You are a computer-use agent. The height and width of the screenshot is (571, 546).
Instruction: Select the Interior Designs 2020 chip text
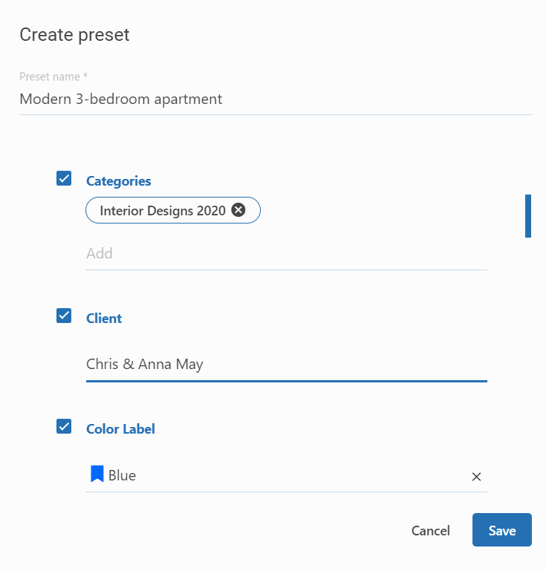pyautogui.click(x=163, y=211)
